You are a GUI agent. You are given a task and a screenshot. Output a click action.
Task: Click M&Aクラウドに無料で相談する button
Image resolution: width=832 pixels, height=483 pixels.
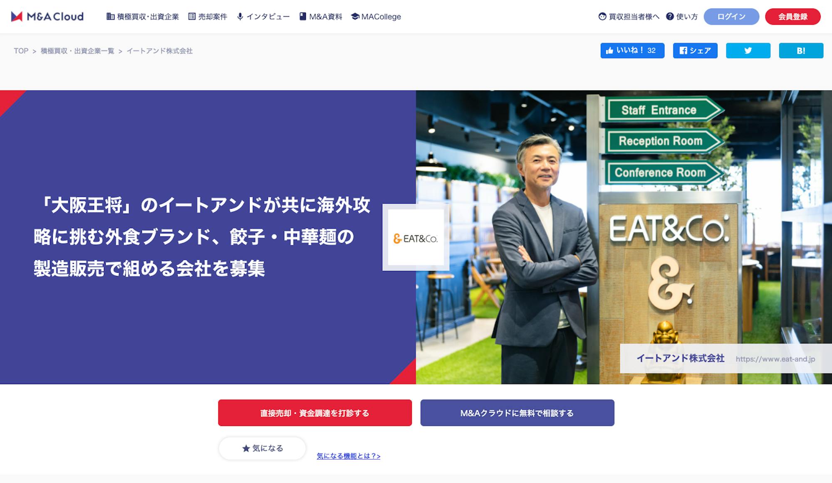pos(517,413)
